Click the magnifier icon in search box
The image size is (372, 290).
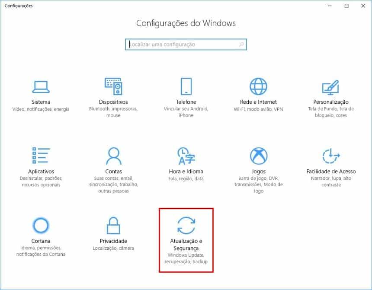pyautogui.click(x=241, y=45)
